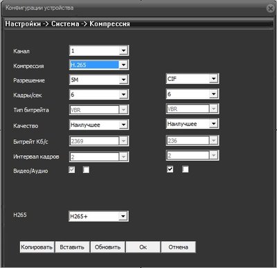
Task: Open main stream Качество Наилучшее dropdown
Action: [x=99, y=125]
